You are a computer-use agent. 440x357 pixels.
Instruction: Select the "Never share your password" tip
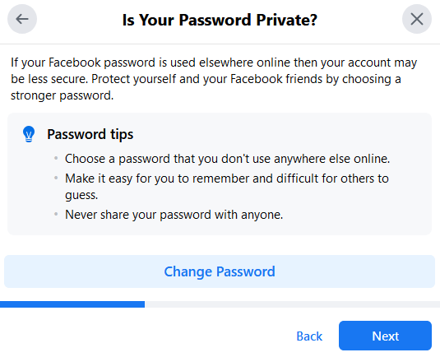coord(174,215)
